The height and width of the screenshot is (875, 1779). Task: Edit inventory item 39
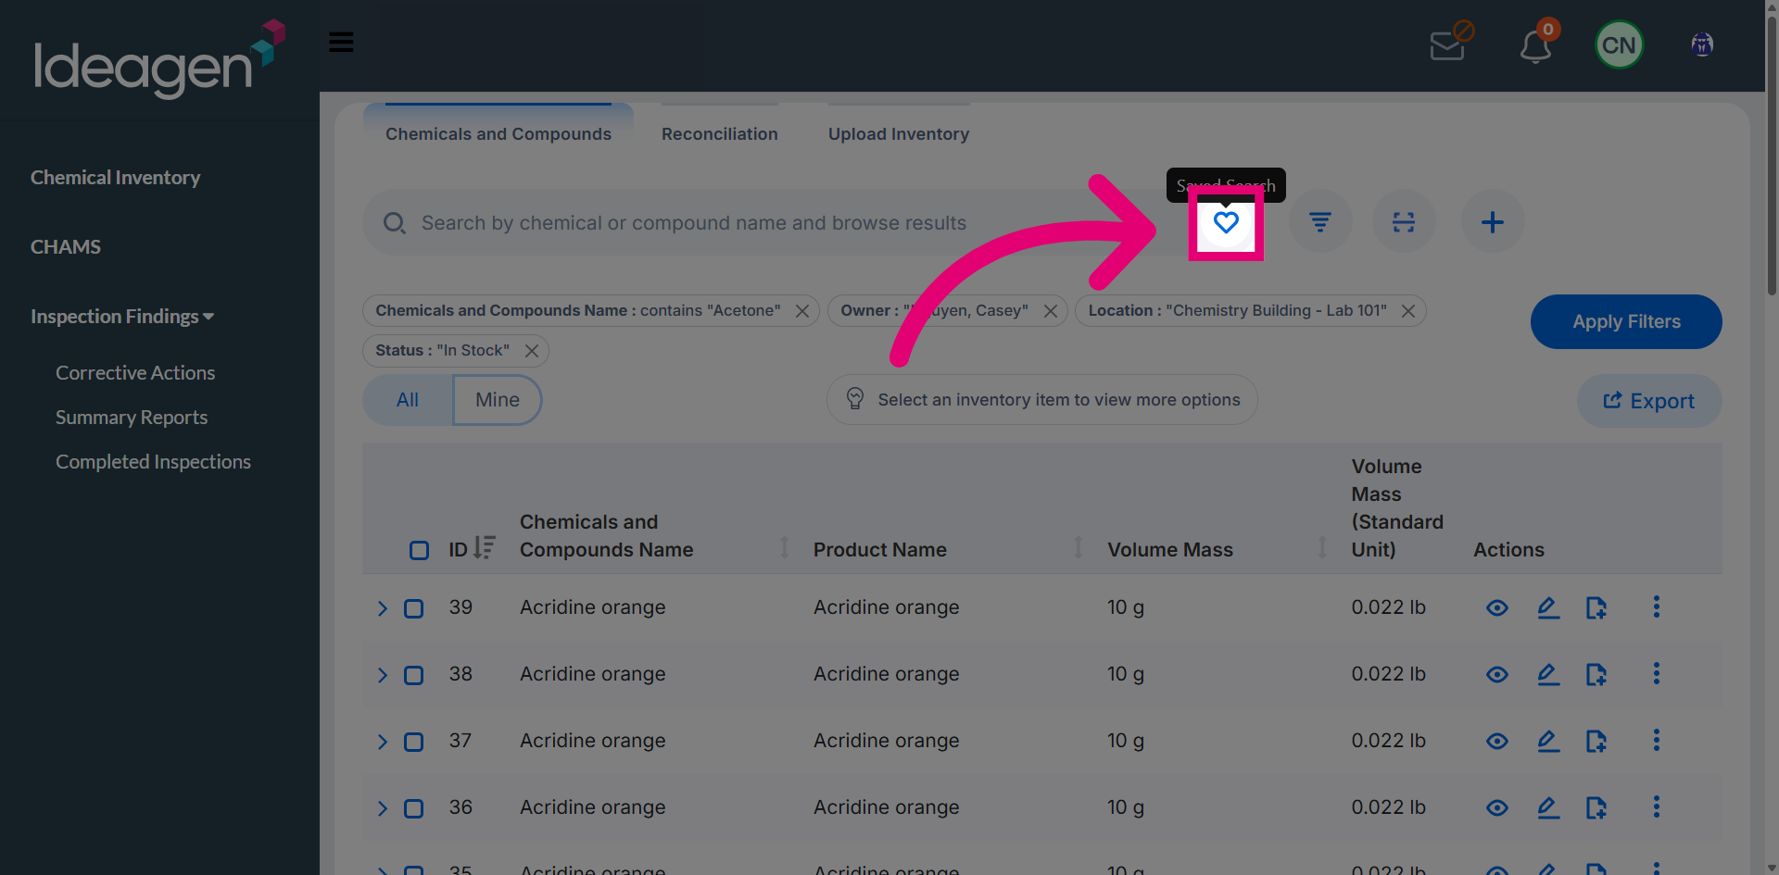[x=1548, y=608]
